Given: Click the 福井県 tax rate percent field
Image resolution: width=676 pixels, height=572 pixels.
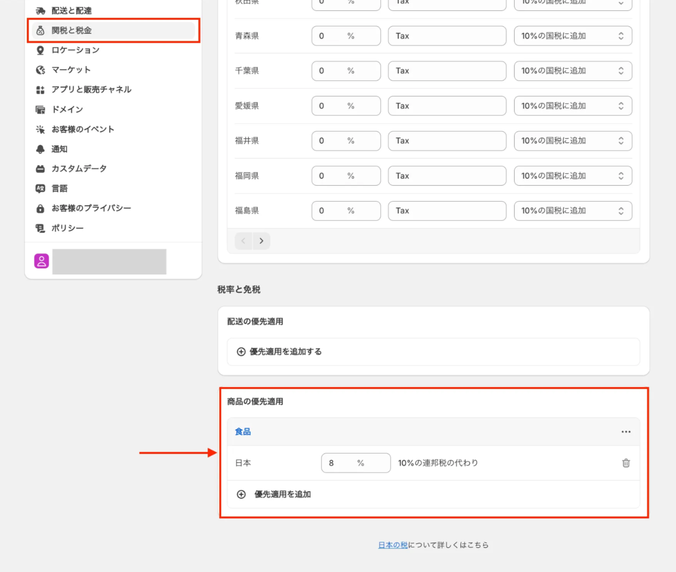Looking at the screenshot, I should tap(346, 141).
